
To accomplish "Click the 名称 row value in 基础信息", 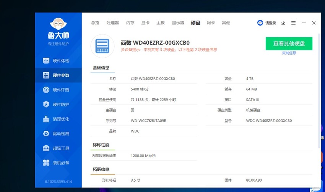I will [x=153, y=79].
